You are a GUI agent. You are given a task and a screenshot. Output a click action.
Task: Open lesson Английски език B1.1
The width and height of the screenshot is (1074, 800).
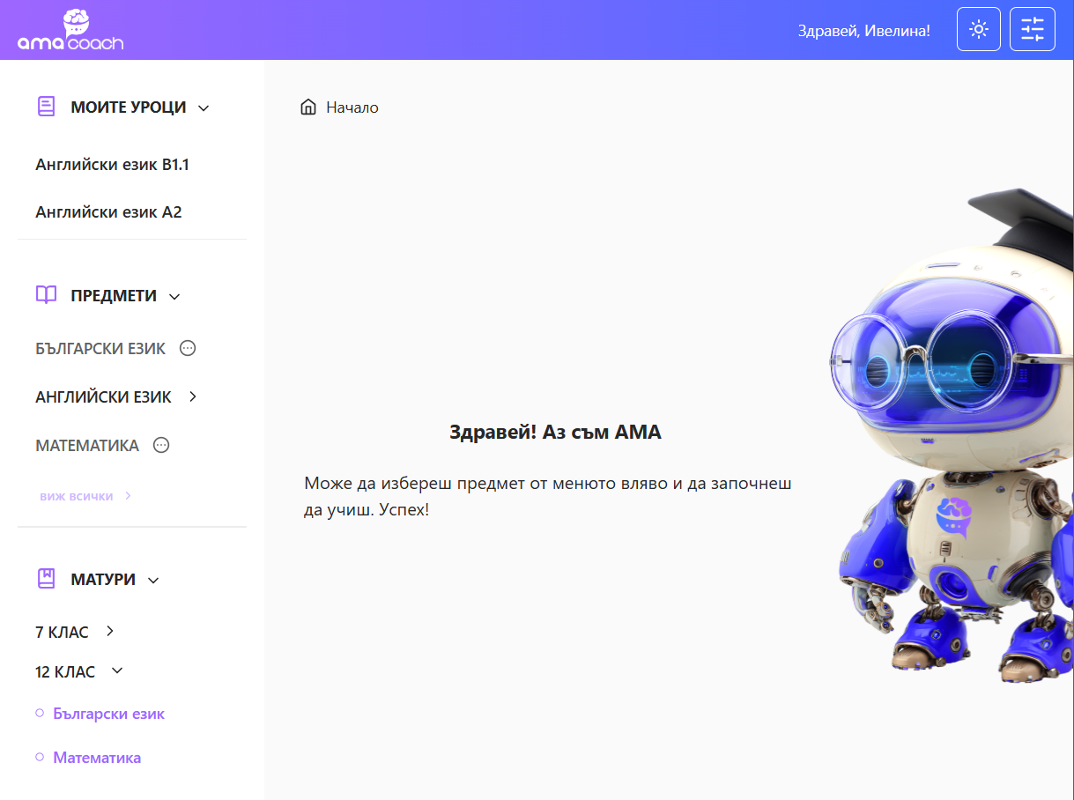pyautogui.click(x=112, y=165)
